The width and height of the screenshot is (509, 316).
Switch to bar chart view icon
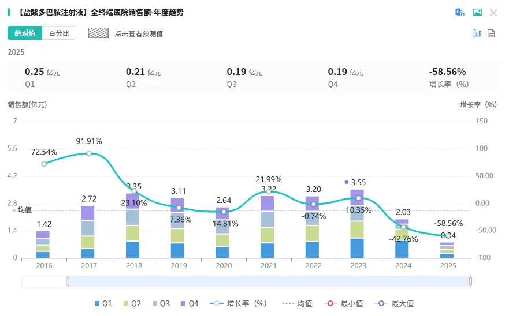tap(477, 33)
